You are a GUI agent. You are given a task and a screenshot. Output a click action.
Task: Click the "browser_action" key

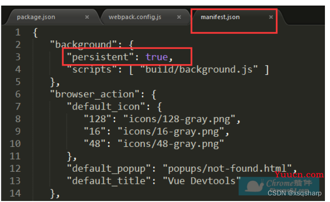pos(95,94)
